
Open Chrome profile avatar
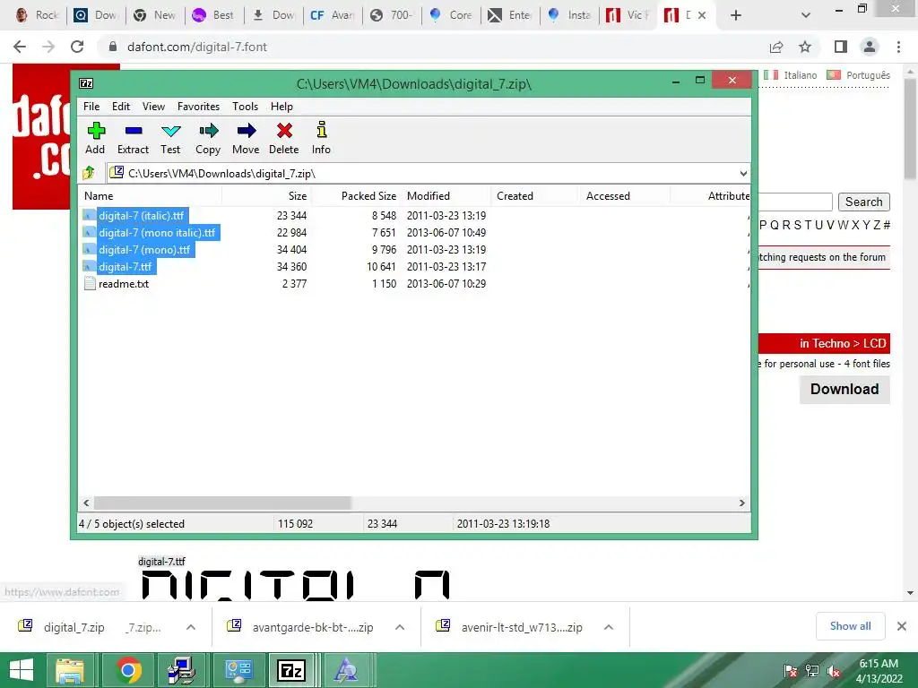point(870,47)
